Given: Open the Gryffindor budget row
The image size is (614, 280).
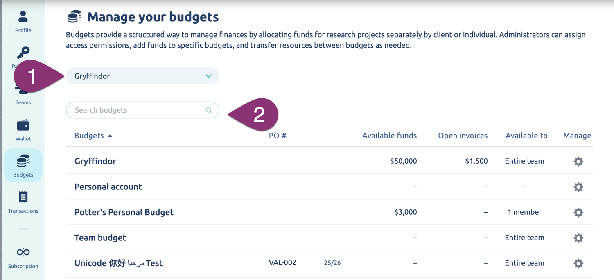Looking at the screenshot, I should pyautogui.click(x=95, y=161).
